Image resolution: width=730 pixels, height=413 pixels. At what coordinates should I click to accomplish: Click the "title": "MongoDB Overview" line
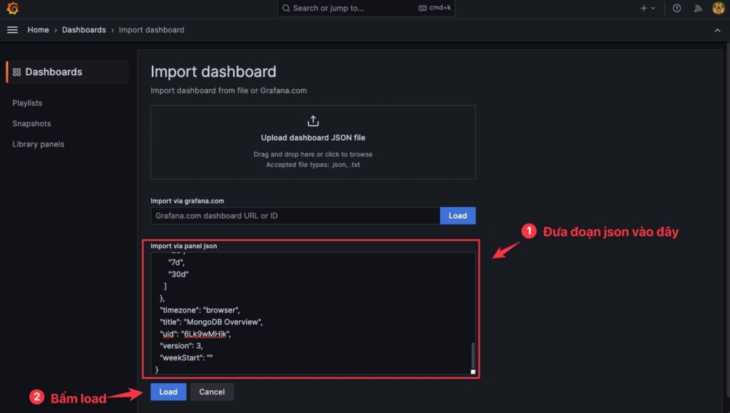coord(211,322)
